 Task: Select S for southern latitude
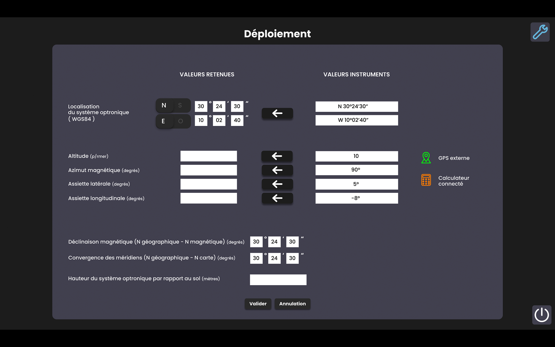pos(180,106)
